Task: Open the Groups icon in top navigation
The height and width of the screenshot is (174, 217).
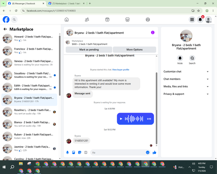Action: coord(148,20)
